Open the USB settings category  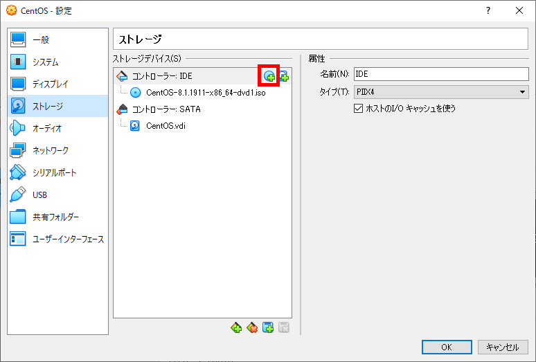(39, 195)
